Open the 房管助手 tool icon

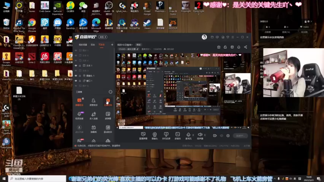coord(94,102)
